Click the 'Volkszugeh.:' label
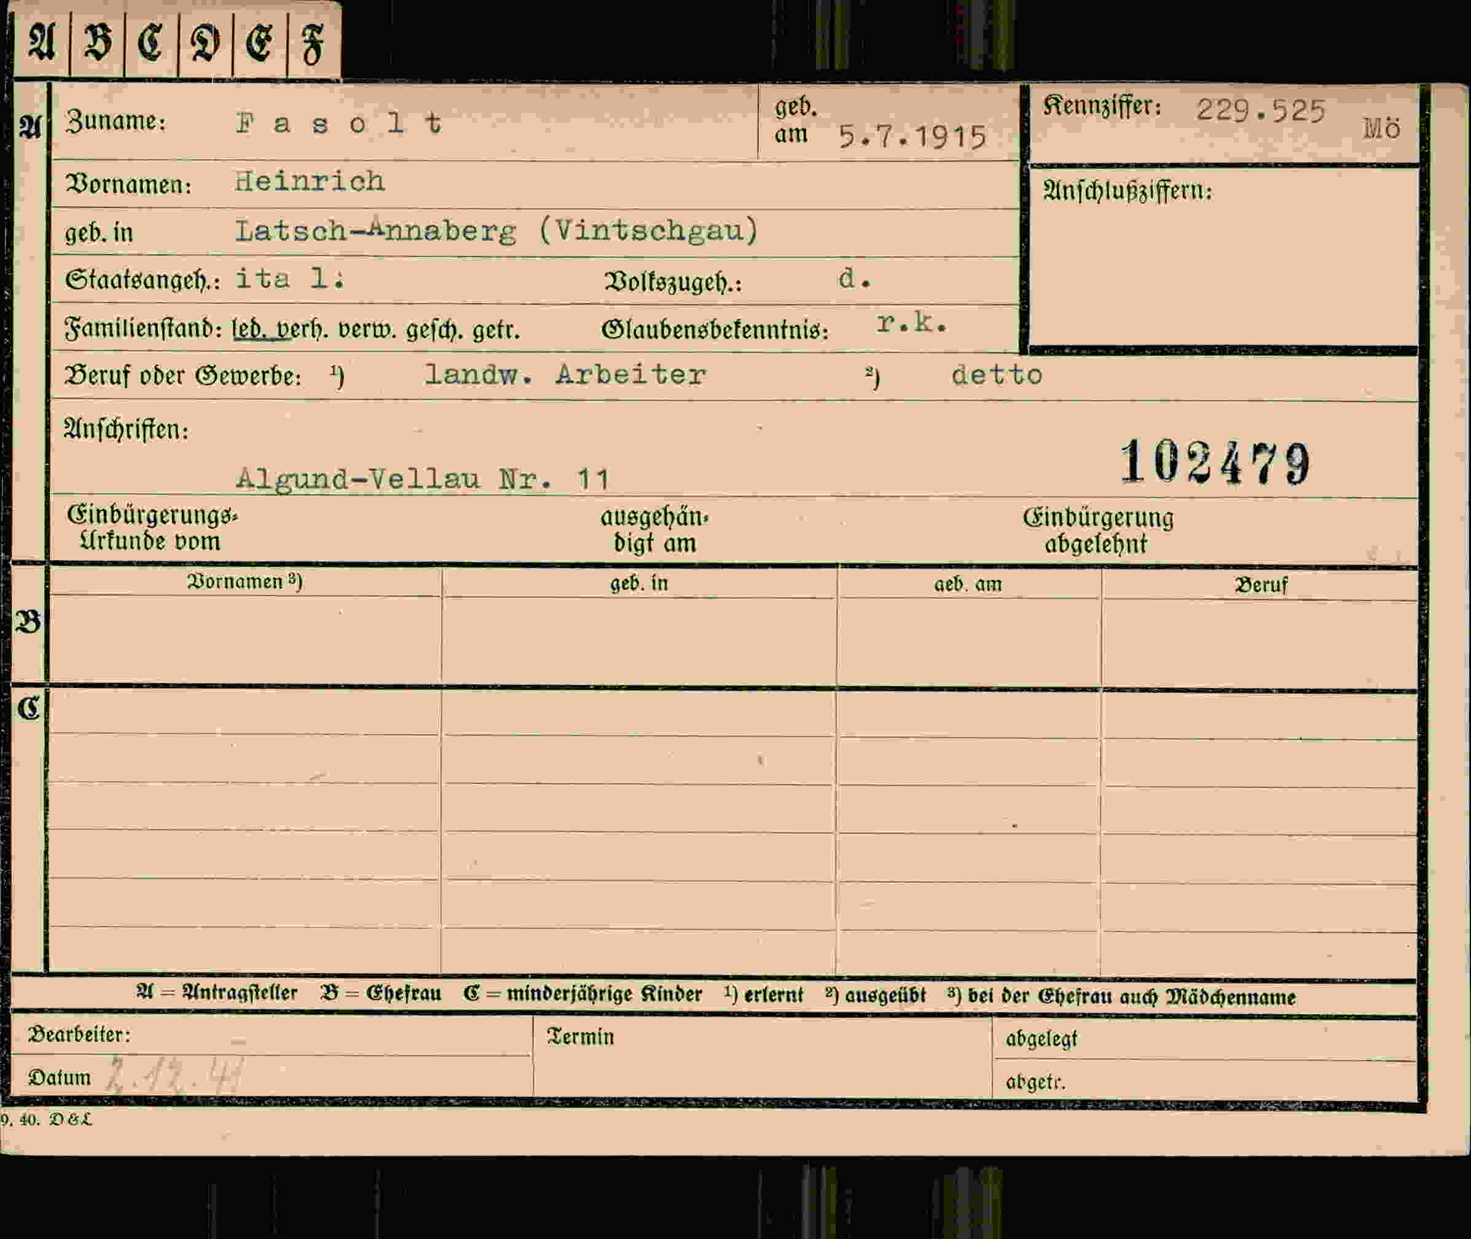Screen dimensions: 1471x1239 coord(673,283)
